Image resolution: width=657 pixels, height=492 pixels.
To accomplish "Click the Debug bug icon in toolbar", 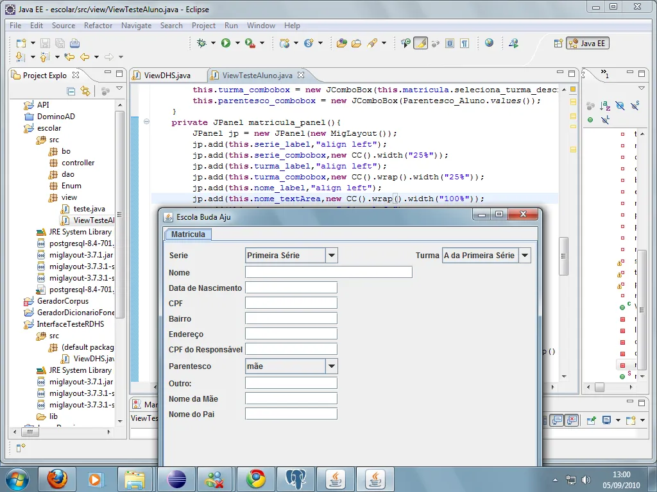I will tap(201, 43).
